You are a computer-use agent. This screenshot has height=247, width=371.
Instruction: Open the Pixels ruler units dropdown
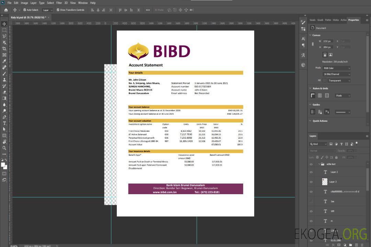tap(343, 95)
